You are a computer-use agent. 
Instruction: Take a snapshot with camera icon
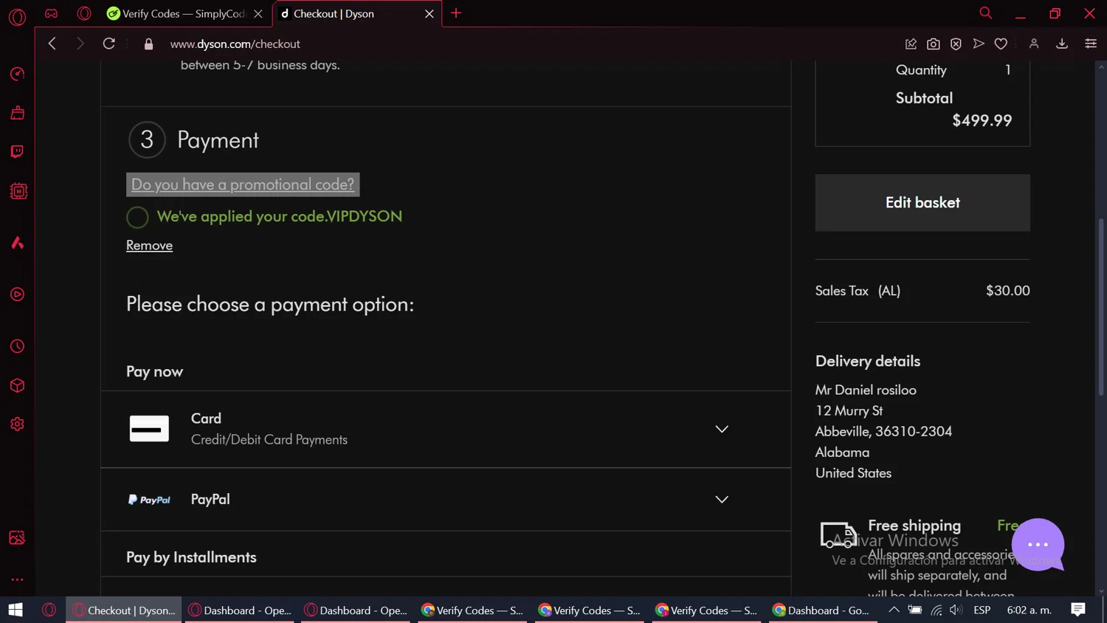(x=934, y=44)
